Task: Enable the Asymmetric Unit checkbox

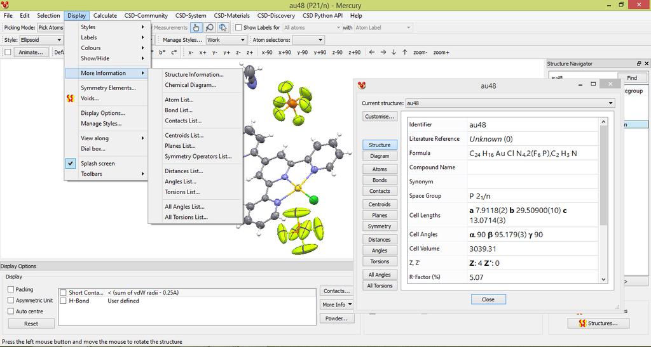Action: click(11, 300)
